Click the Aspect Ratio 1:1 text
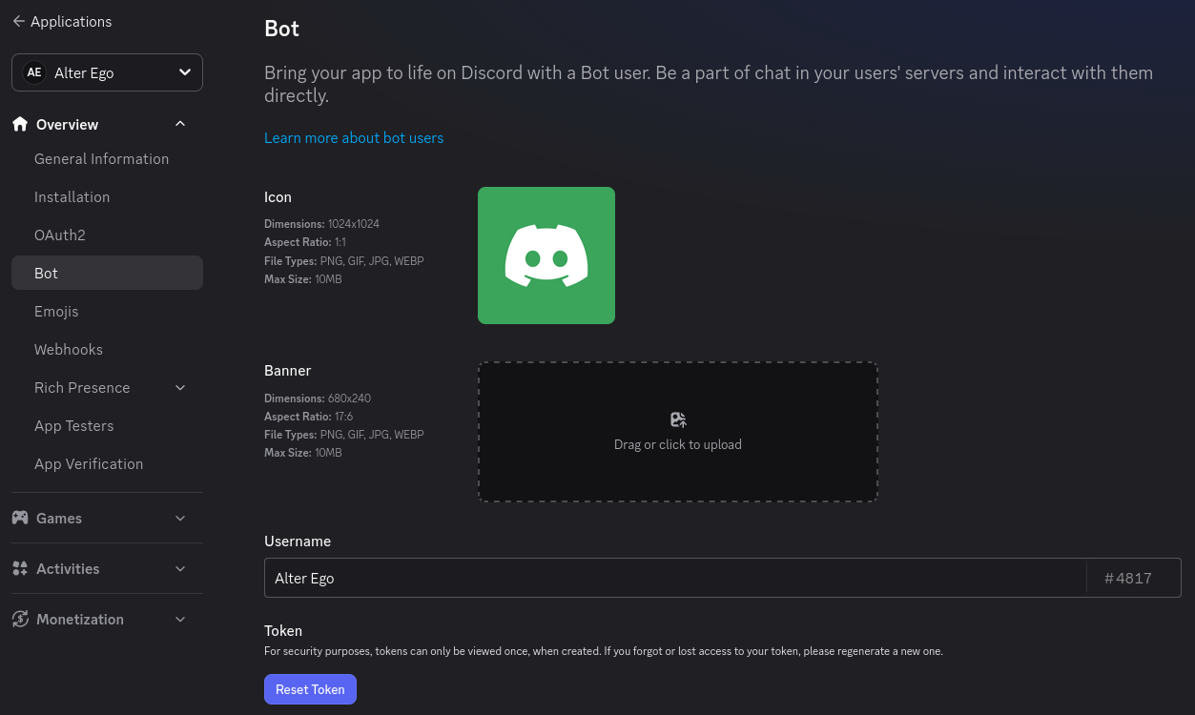This screenshot has width=1195, height=715. tap(305, 242)
